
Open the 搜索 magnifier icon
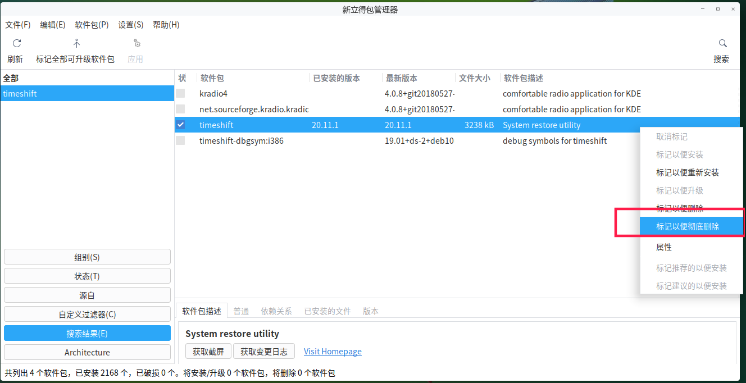[722, 43]
